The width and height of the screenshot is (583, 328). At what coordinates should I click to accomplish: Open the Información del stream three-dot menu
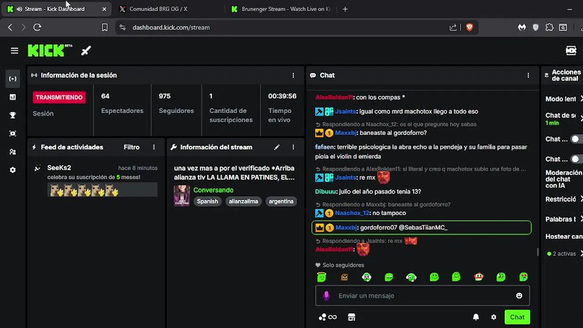pyautogui.click(x=293, y=147)
